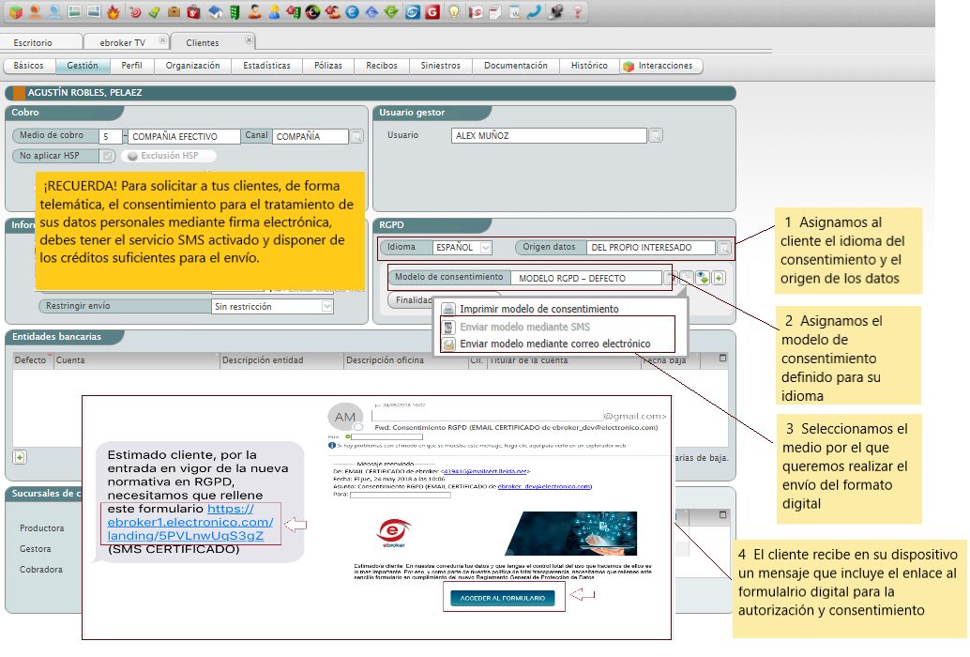Click the Usuario ALEX MUÑOZ field
The image size is (970, 657).
[x=549, y=135]
